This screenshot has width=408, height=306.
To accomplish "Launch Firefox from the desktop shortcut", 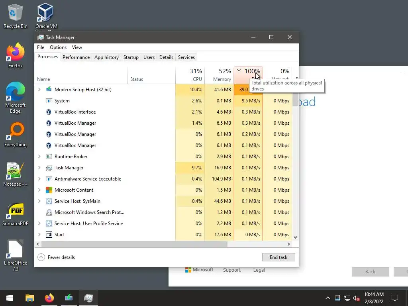I will tap(15, 55).
